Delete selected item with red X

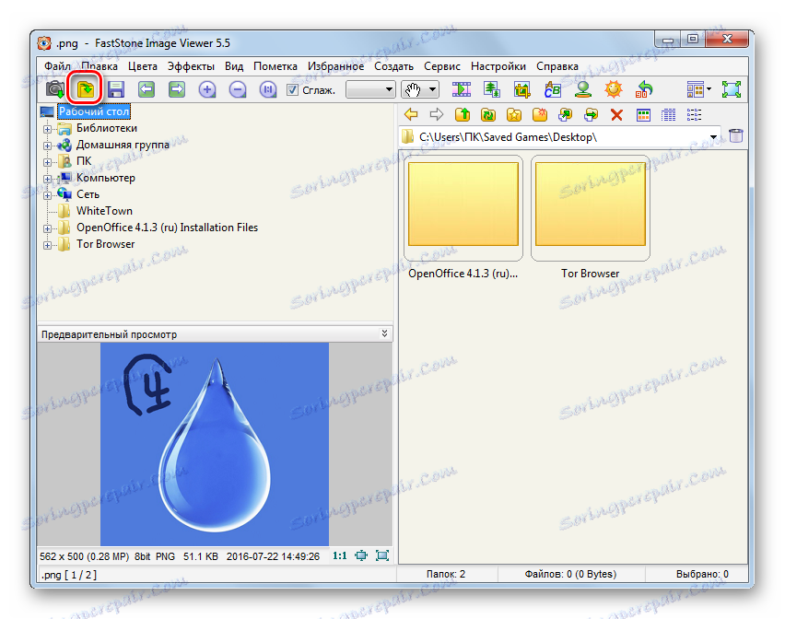[x=616, y=114]
